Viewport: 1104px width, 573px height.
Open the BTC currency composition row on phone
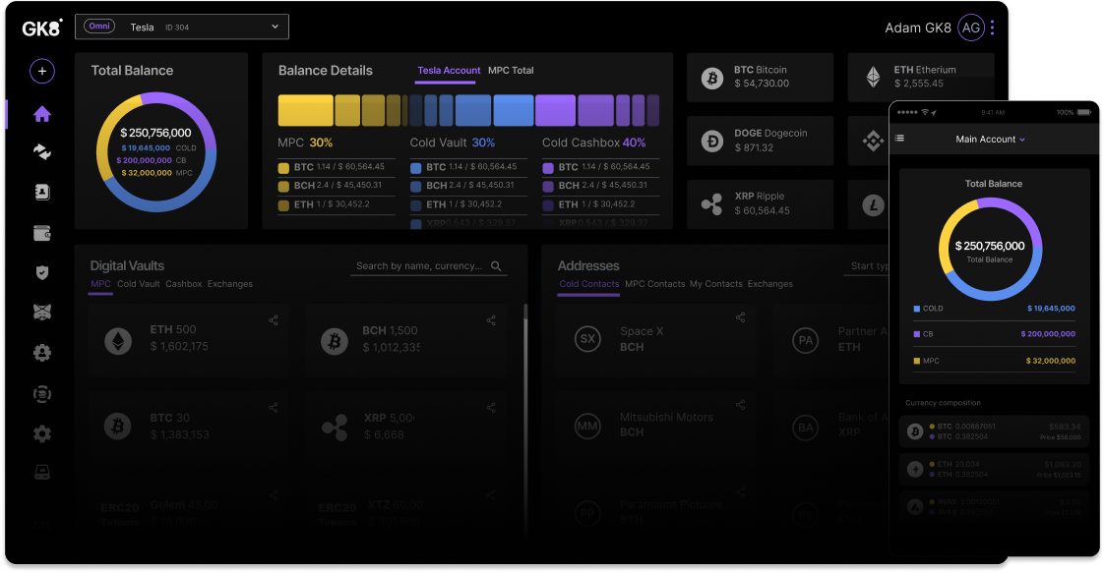tap(994, 431)
